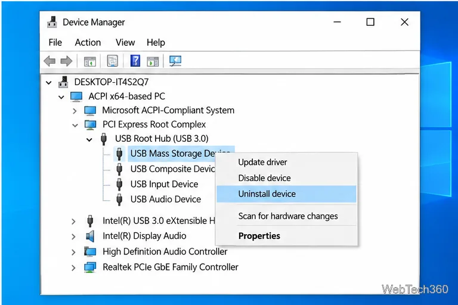Select the USB Composite Device label
Screen dimensions: 458x305
172,169
